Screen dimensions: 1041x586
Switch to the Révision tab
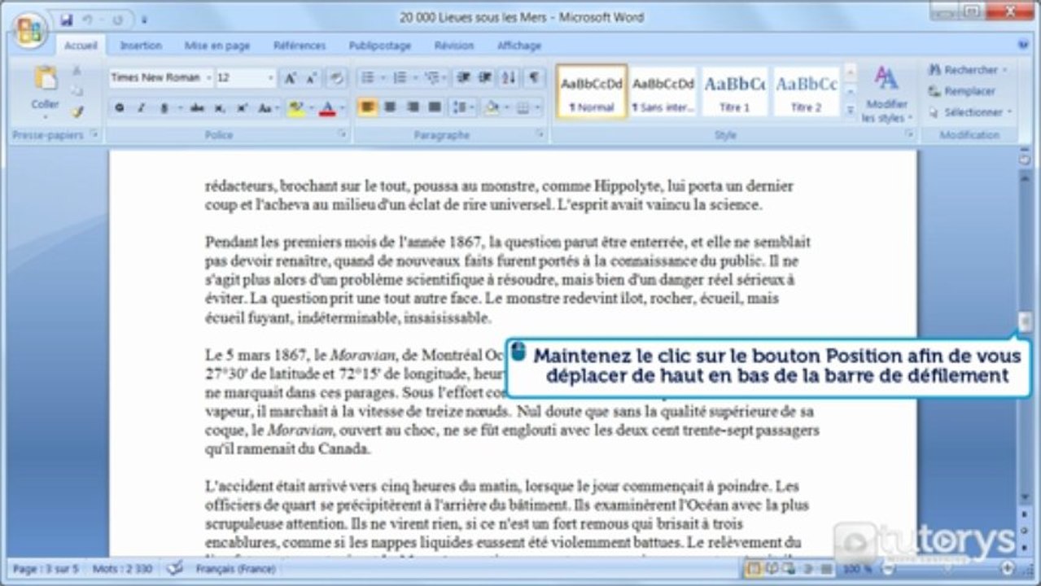[454, 46]
